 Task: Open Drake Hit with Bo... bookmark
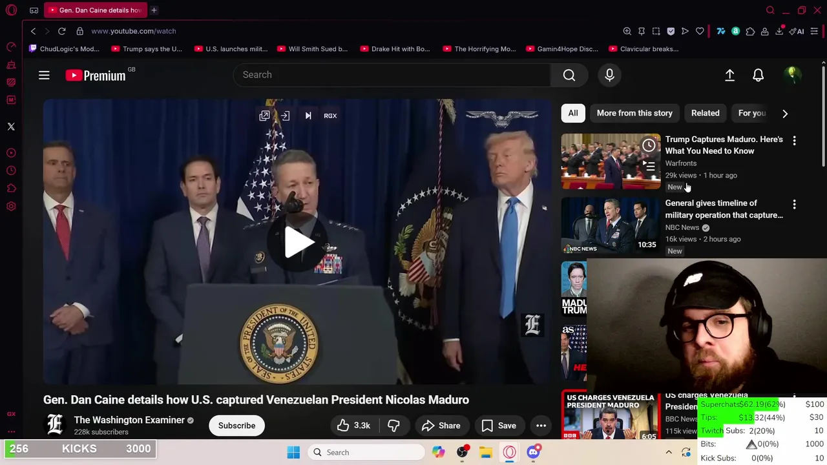coord(395,49)
